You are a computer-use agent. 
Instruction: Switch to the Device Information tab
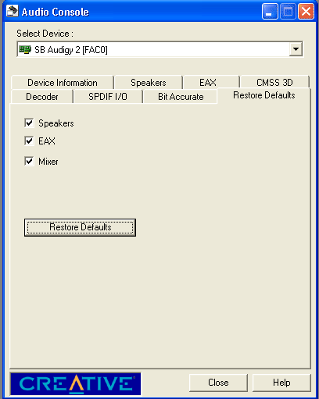click(x=63, y=83)
